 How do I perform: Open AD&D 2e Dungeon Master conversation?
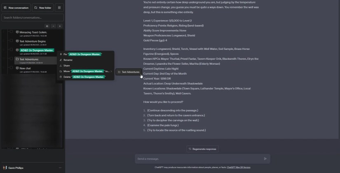coord(37,50)
